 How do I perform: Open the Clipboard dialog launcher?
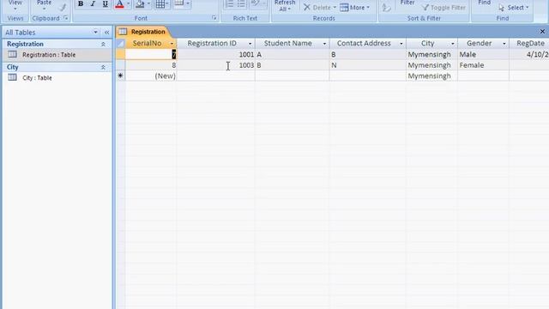[65, 18]
